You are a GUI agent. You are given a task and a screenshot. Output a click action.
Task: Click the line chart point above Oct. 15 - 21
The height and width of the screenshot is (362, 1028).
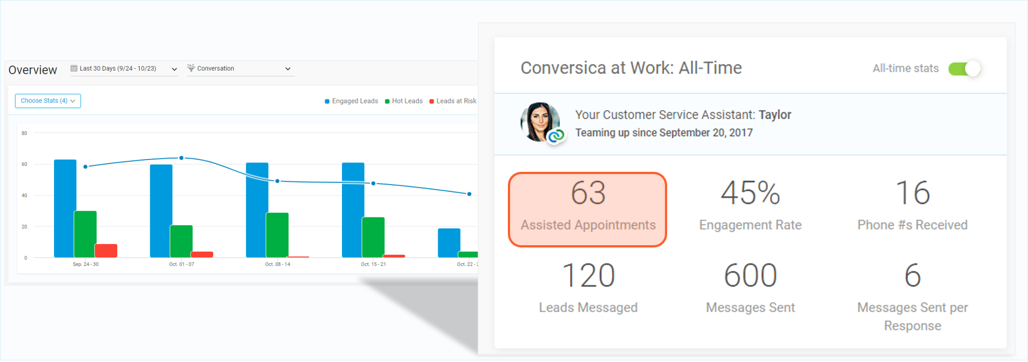373,183
